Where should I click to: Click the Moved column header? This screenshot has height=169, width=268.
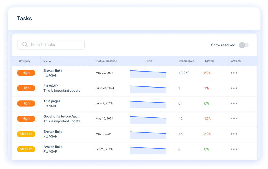(209, 61)
